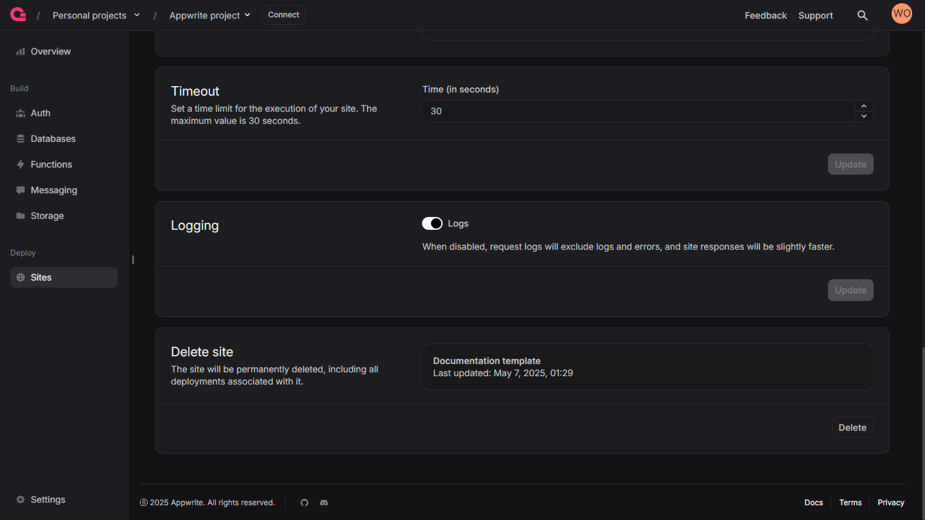Expand the Personal projects dropdown
Image resolution: width=925 pixels, height=520 pixels.
pos(96,15)
